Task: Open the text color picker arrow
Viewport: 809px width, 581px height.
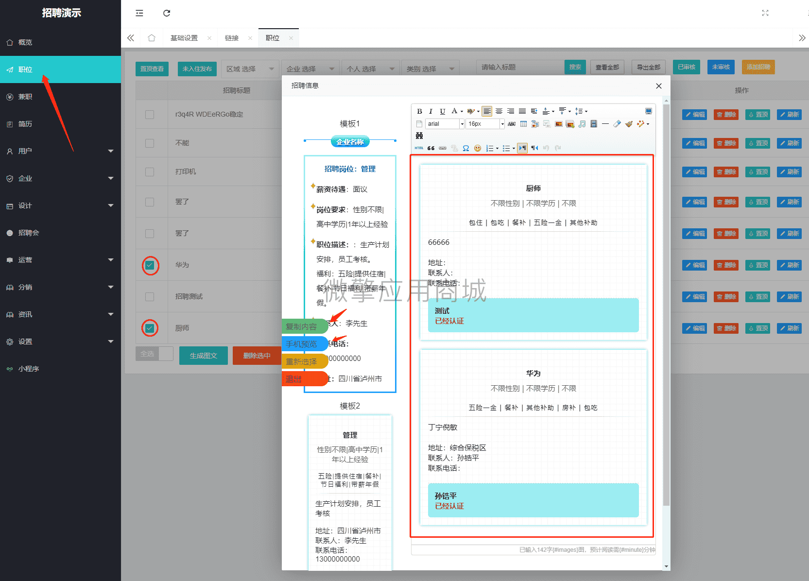Action: (x=462, y=111)
